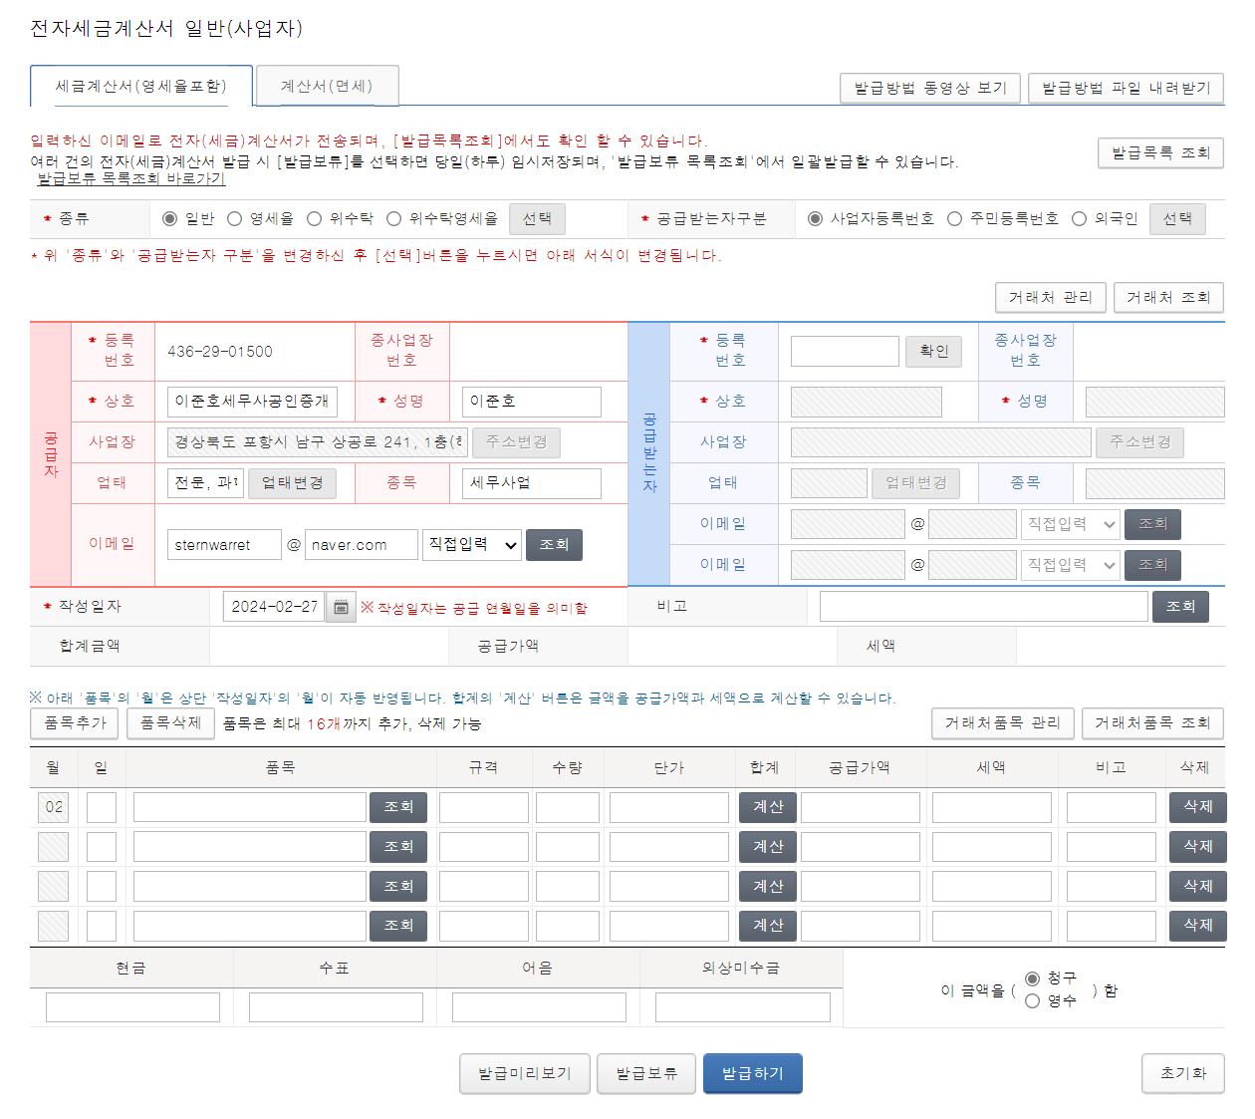Focus the 수표 amount field
Viewport: 1255px width, 1119px height.
click(x=336, y=1007)
